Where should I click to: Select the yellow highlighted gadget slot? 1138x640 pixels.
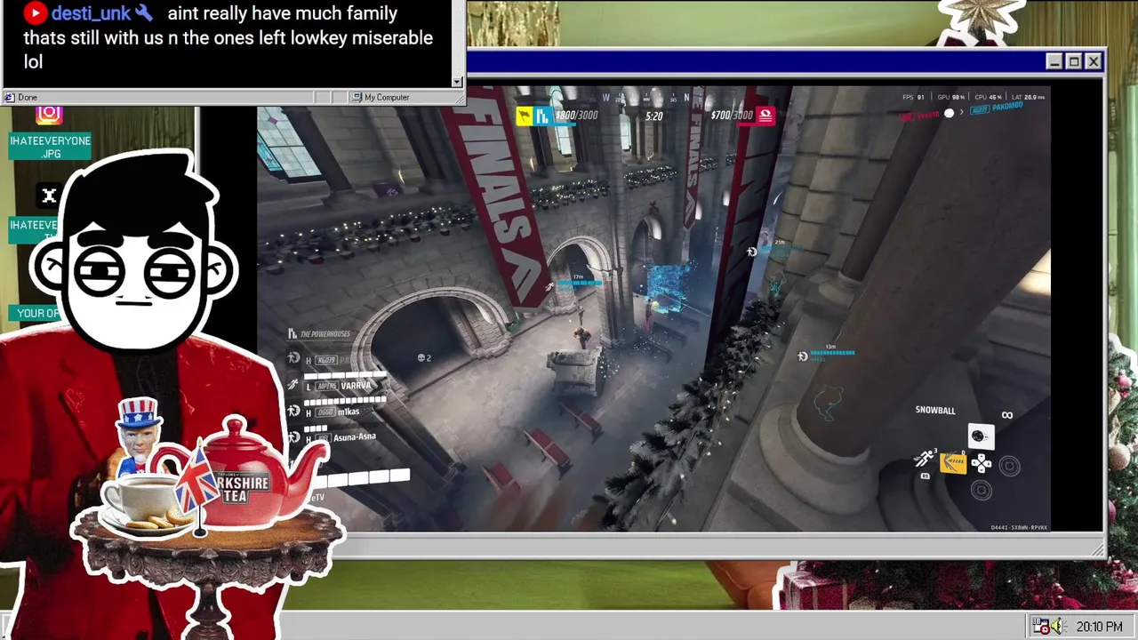tap(953, 462)
